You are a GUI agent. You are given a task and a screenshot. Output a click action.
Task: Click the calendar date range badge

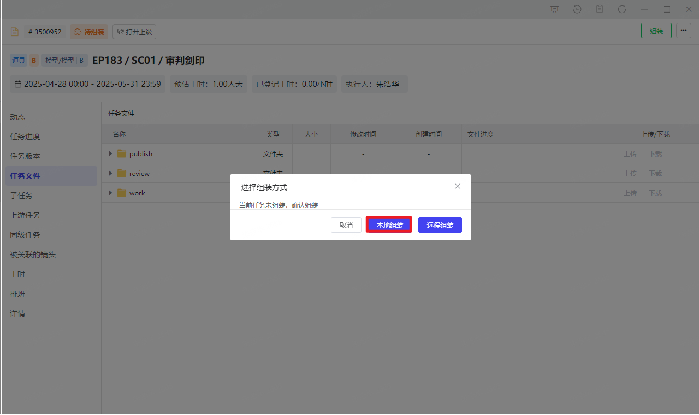[87, 84]
